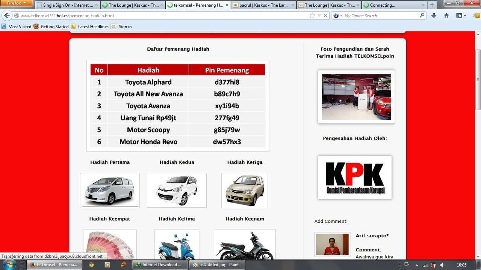This screenshot has width=481, height=270.
Task: Click the 'Hadiah Keempat' label
Action: [x=110, y=219]
